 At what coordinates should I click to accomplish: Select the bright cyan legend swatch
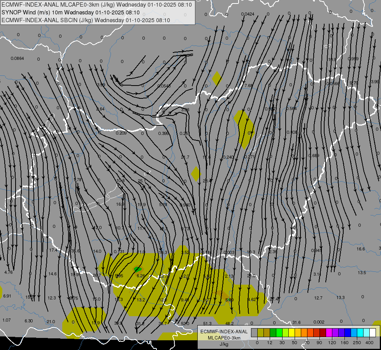point(360,332)
